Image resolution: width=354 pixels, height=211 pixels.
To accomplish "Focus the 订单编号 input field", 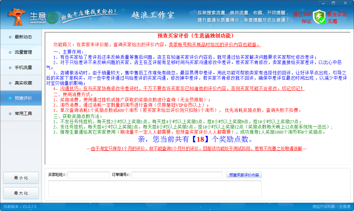I will tap(177, 175).
